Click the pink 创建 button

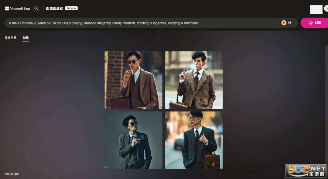pyautogui.click(x=314, y=23)
